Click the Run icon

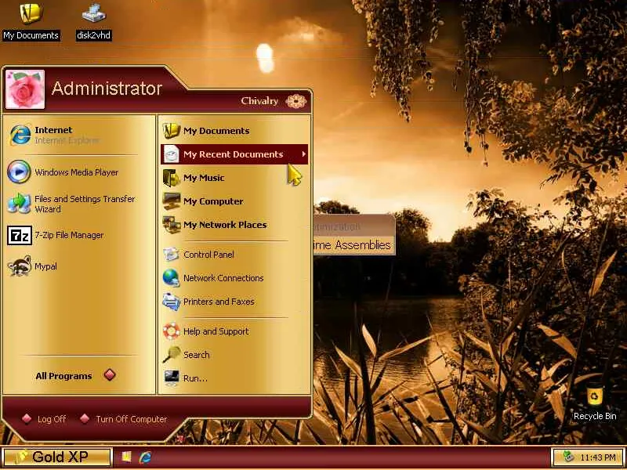click(x=171, y=378)
